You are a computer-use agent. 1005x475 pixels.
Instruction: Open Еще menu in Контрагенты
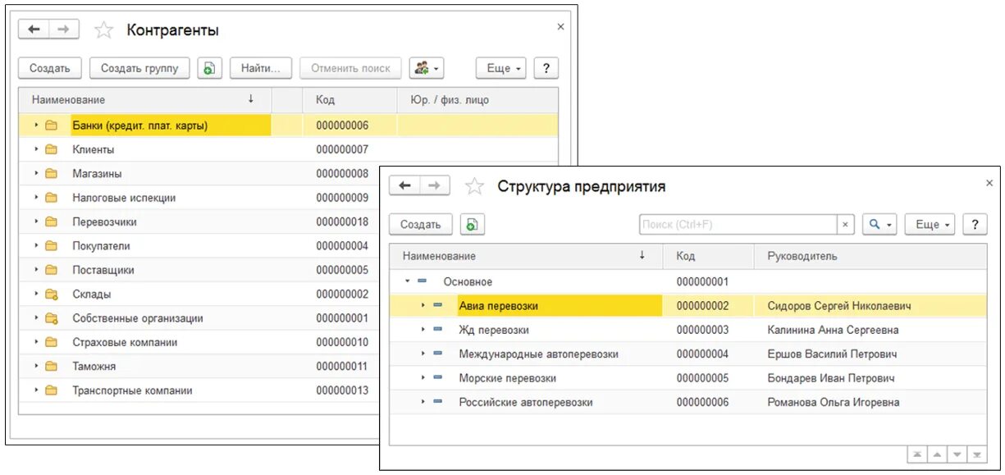click(x=501, y=68)
